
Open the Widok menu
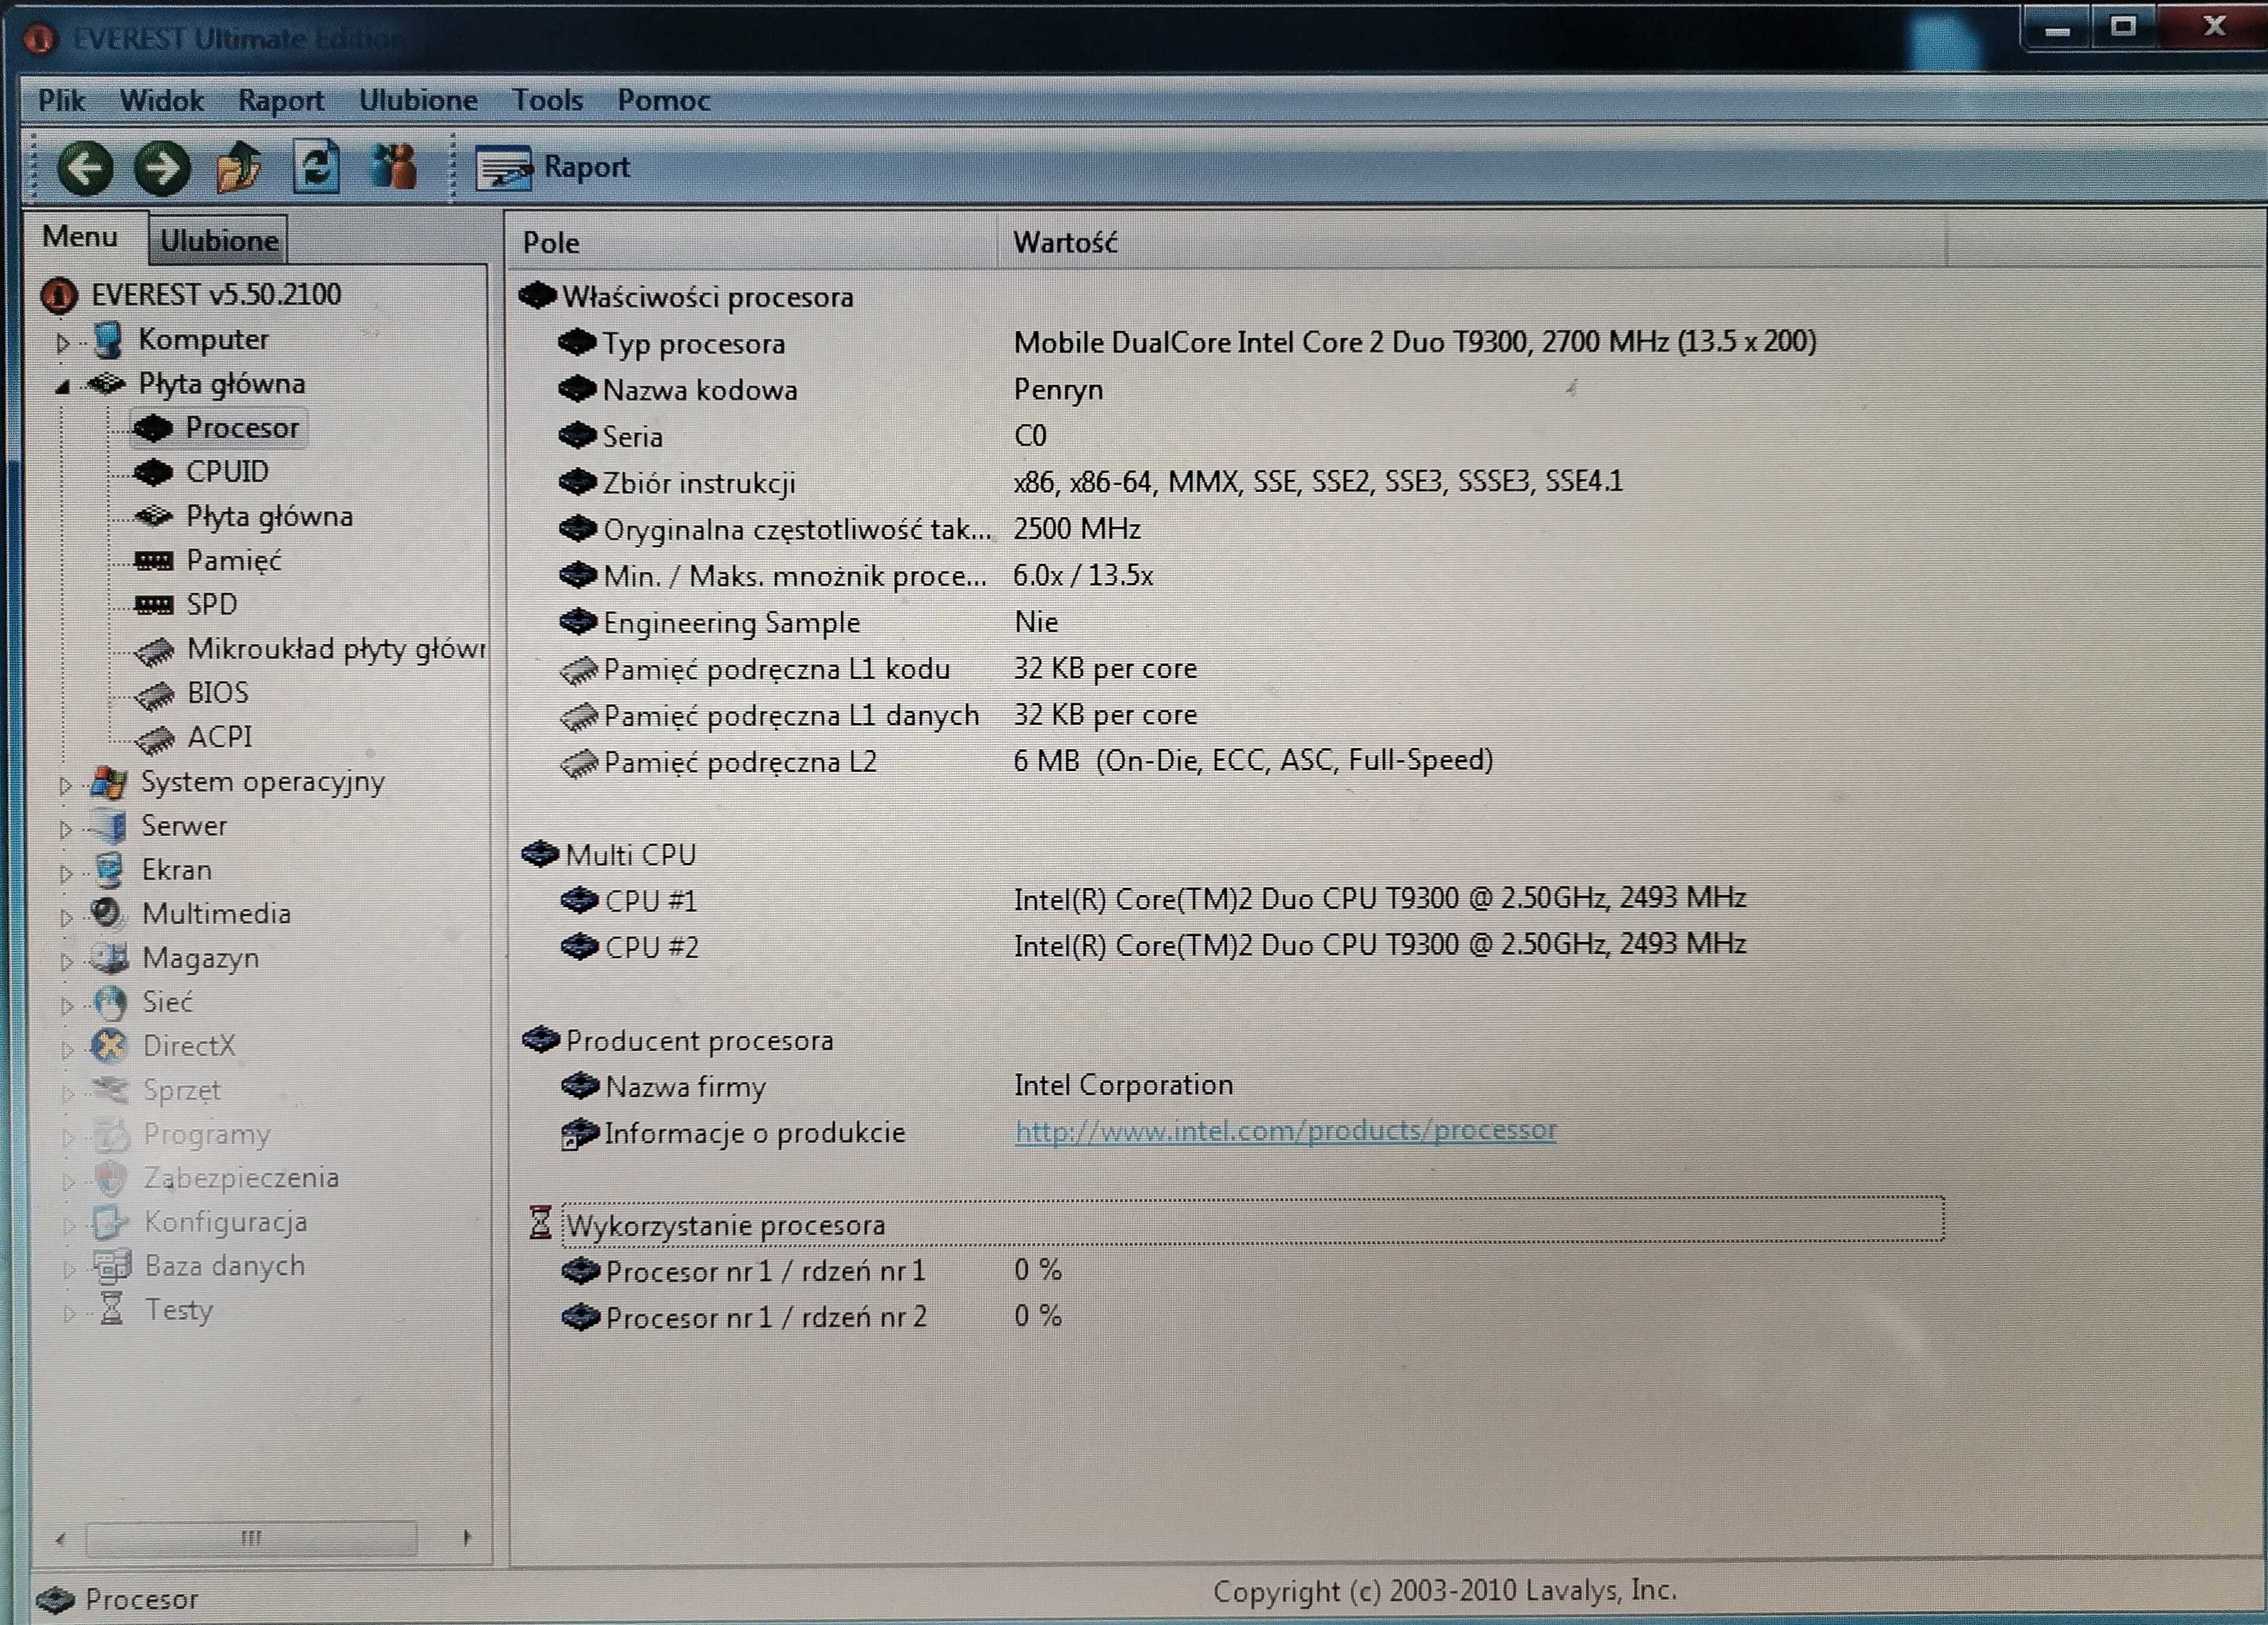pyautogui.click(x=161, y=100)
